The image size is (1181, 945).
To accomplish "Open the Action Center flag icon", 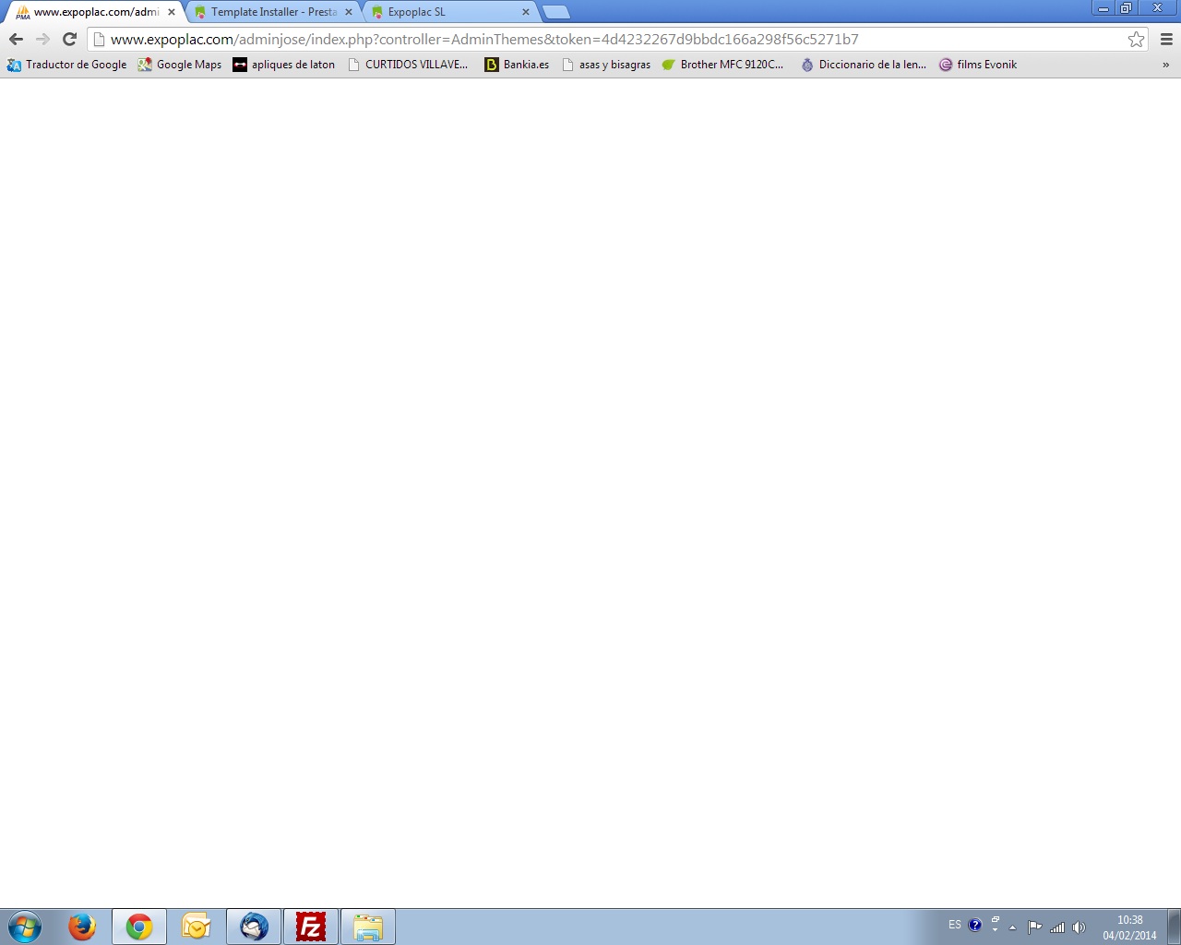I will point(1034,927).
